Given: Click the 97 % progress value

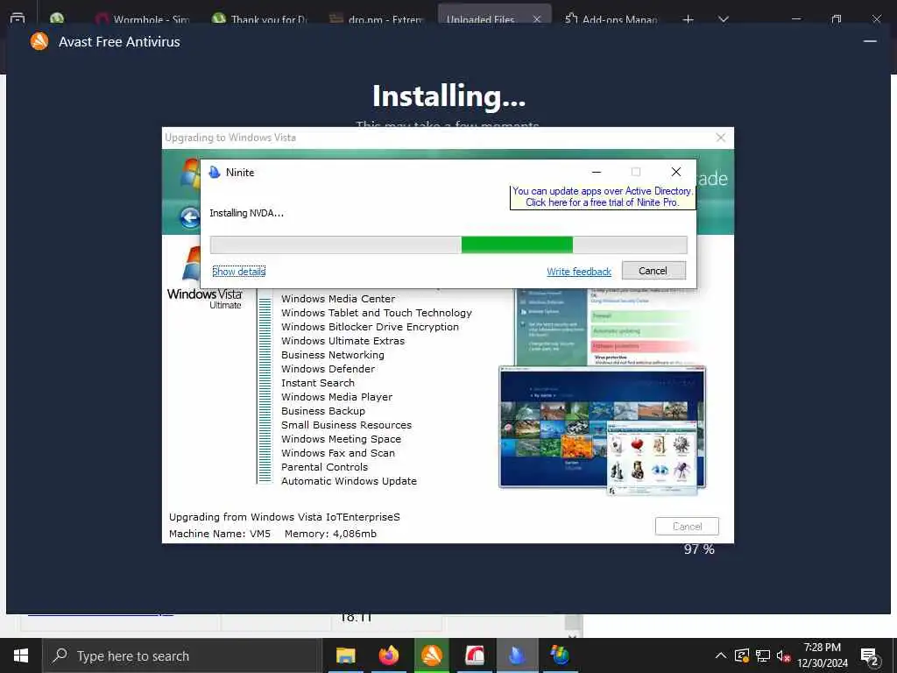Looking at the screenshot, I should [x=699, y=549].
